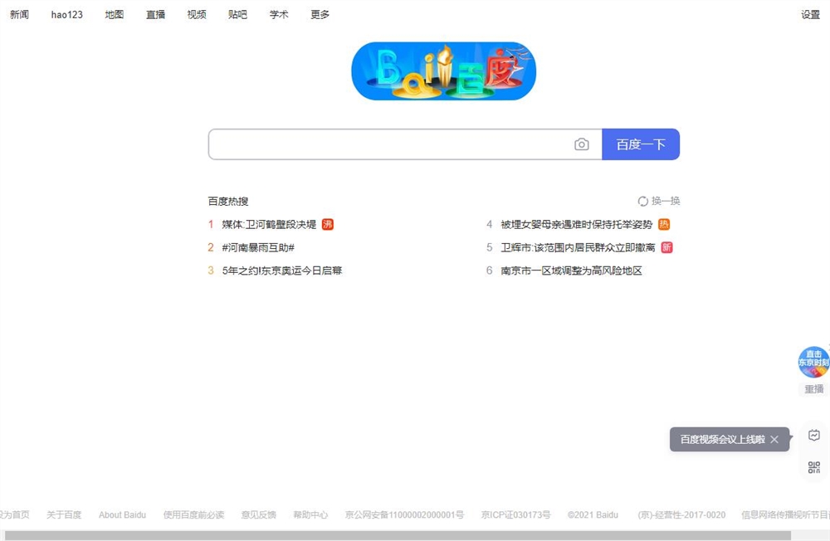Click the Baidu Olympic doodle logo
Viewport: 830px width, 541px height.
[x=443, y=71]
